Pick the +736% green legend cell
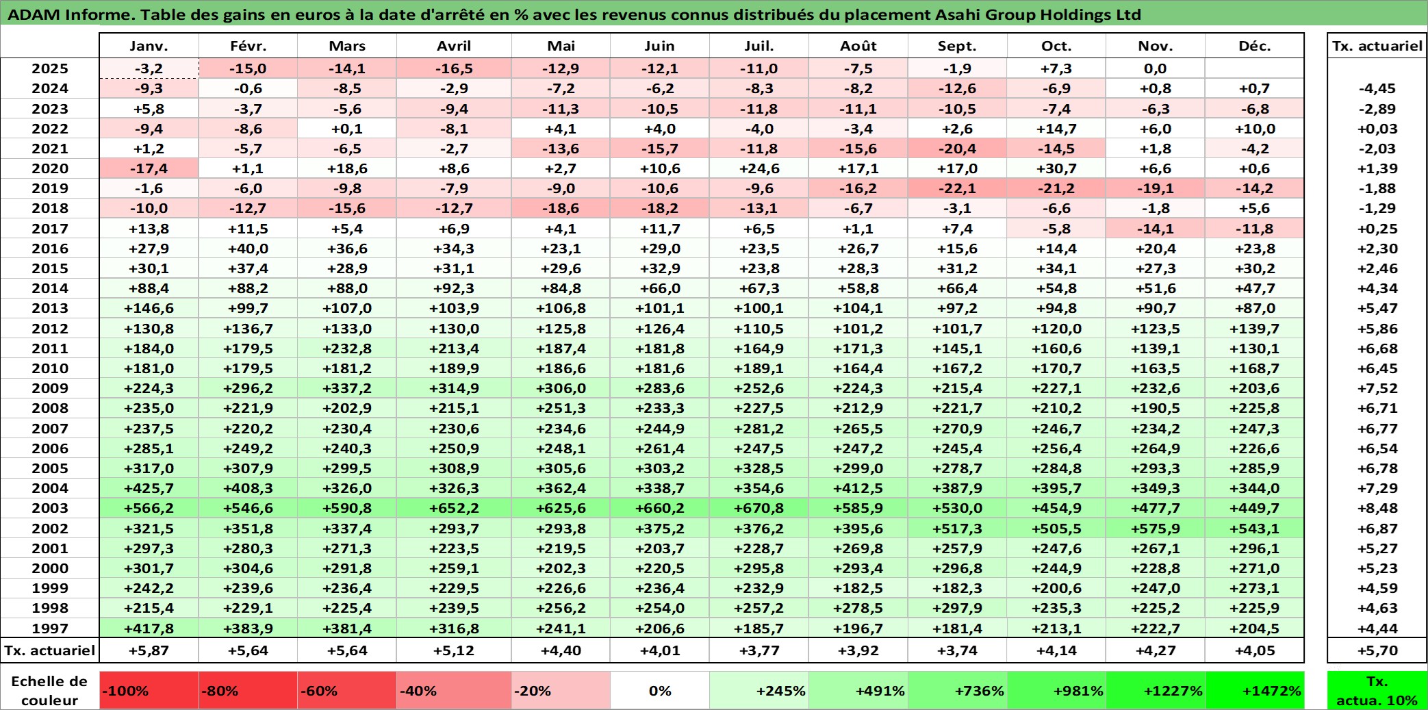 click(958, 690)
